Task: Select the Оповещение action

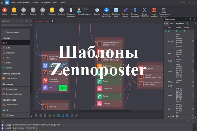Action: pyautogui.click(x=16, y=53)
